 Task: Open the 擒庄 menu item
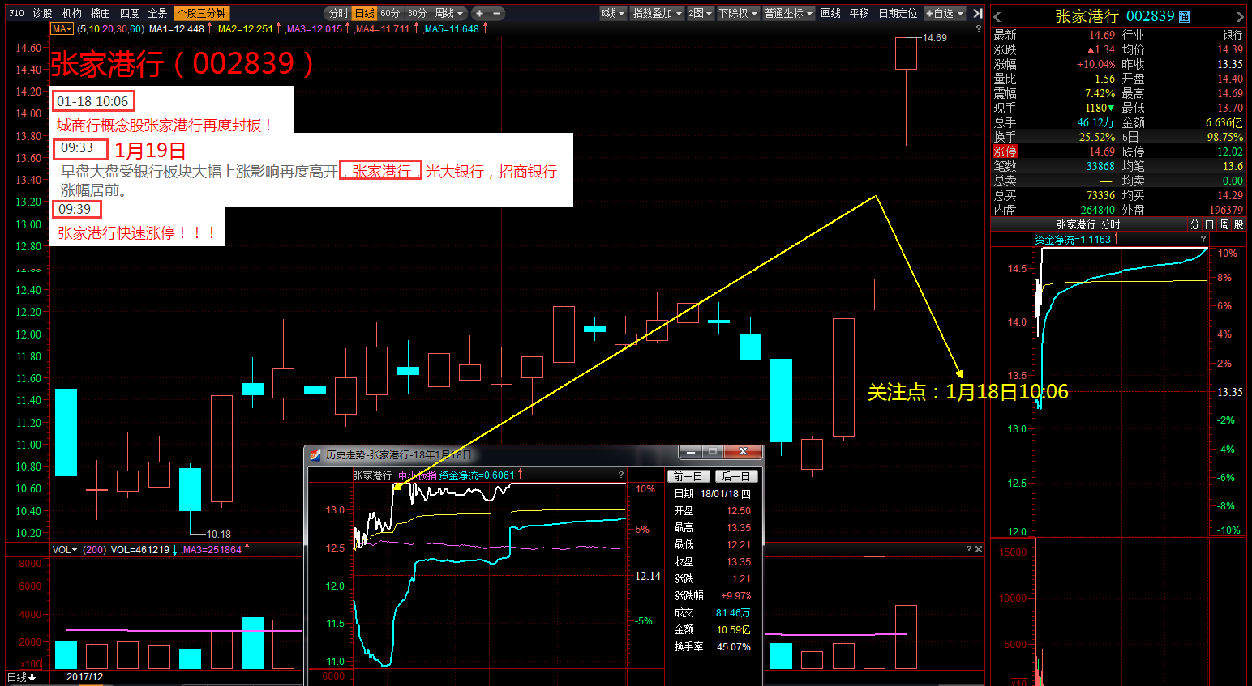[101, 13]
